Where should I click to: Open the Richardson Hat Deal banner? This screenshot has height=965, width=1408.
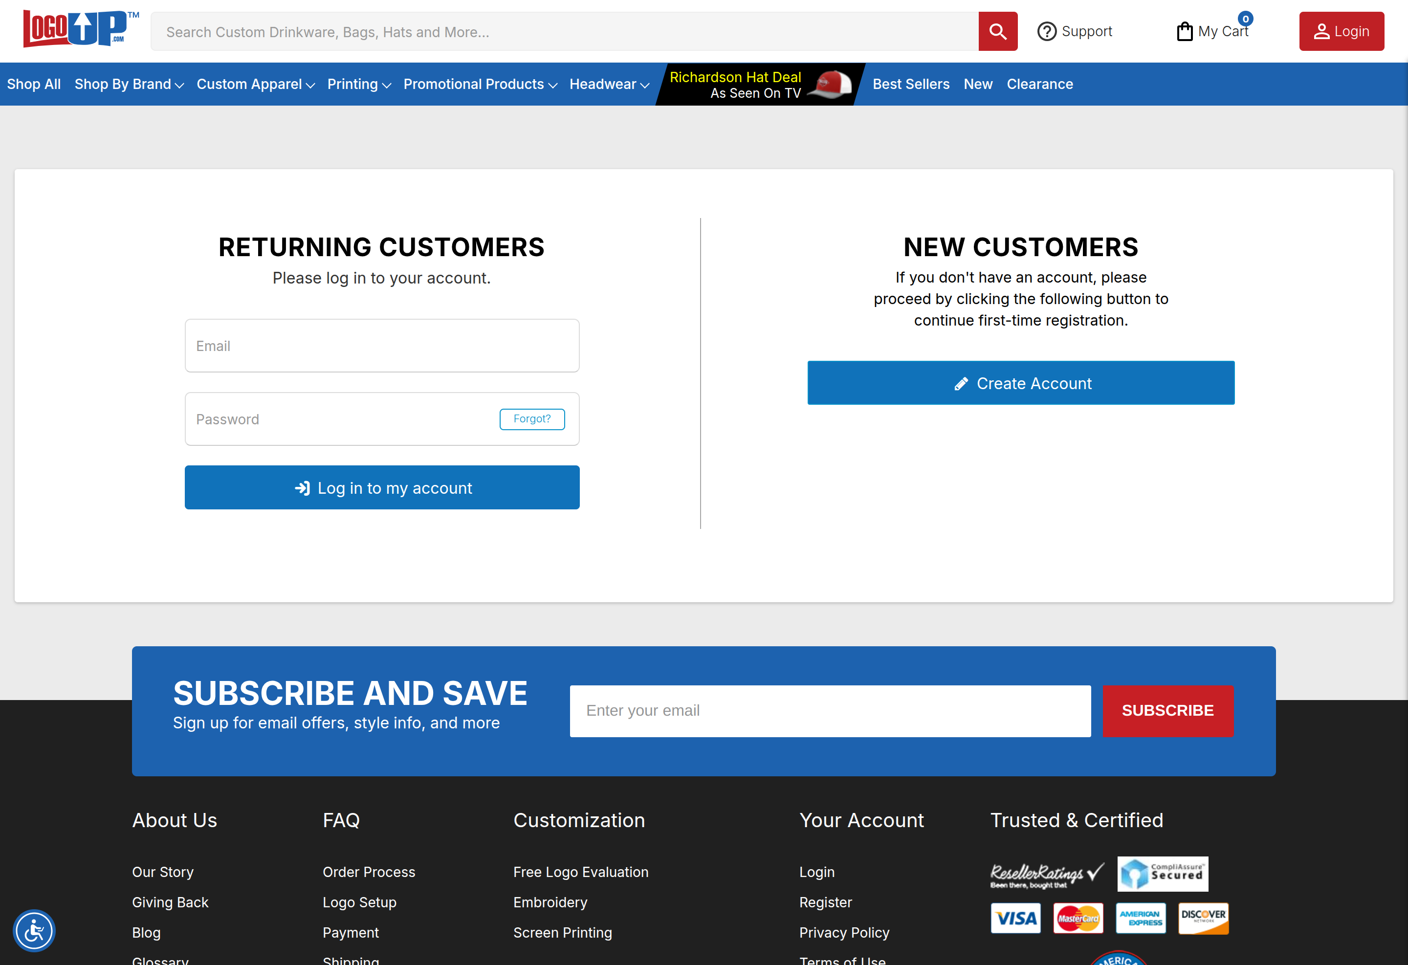pyautogui.click(x=760, y=84)
